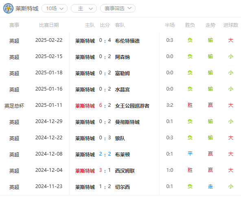Click the 切尔西 opponent name
241x197 pixels.
123,187
